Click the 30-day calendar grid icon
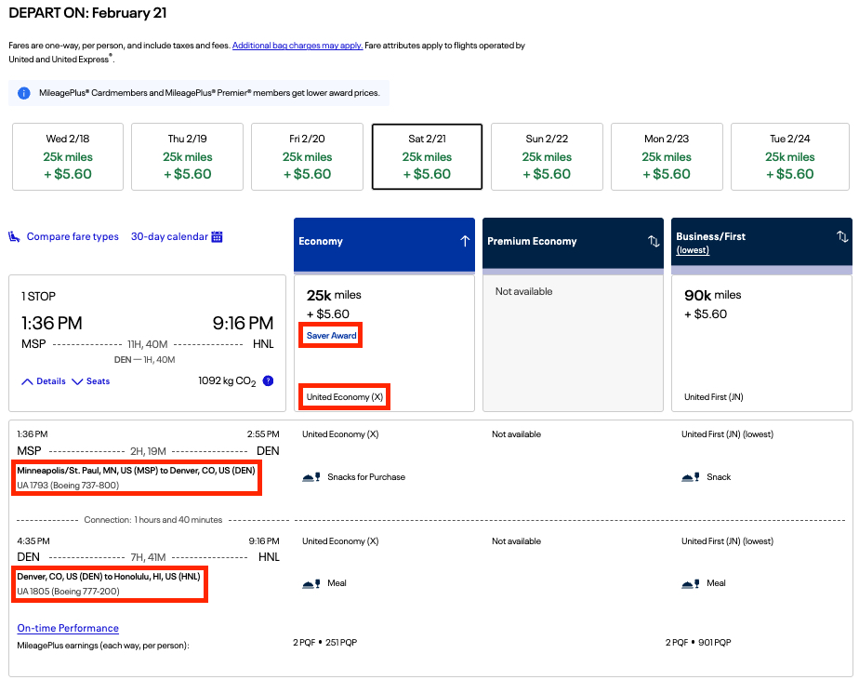Image resolution: width=859 pixels, height=680 pixels. (x=217, y=237)
